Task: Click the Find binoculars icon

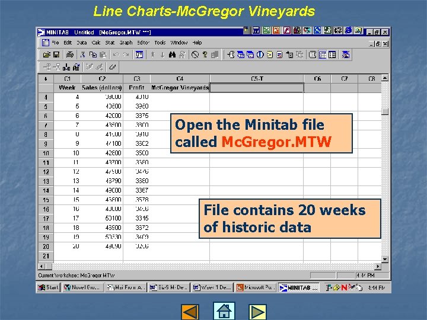Action: tap(172, 55)
